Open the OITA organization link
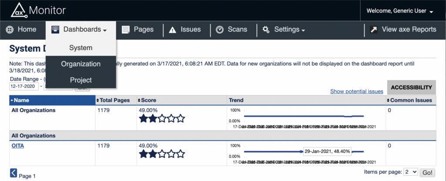Screen dimensions: 446x181 pos(18,146)
